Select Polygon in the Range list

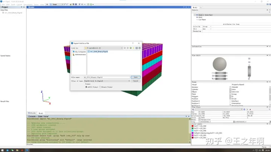195,96
